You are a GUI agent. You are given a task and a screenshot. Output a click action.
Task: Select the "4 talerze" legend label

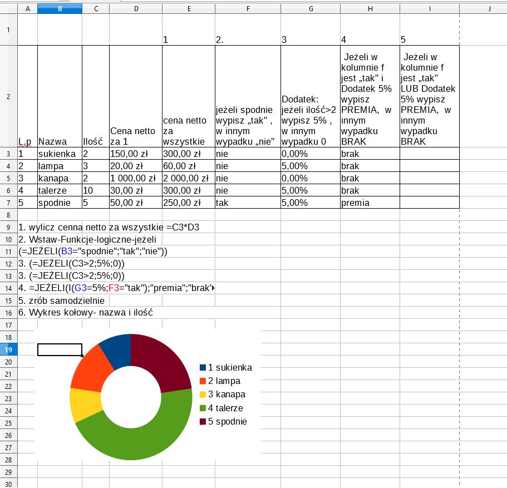coord(225,408)
